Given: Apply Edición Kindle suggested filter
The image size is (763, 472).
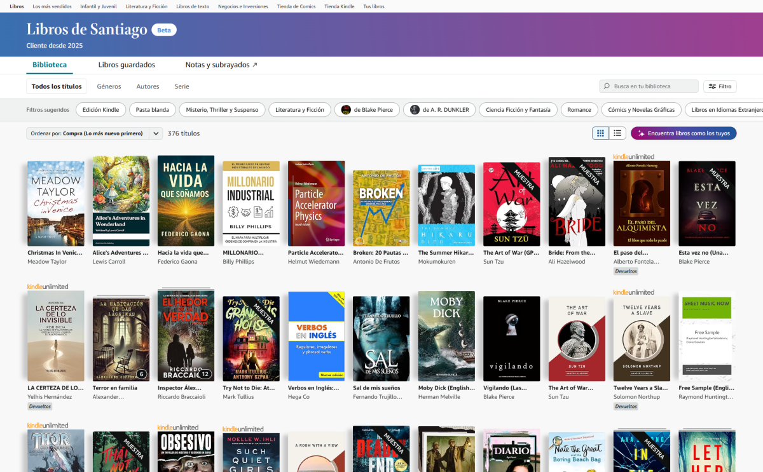Looking at the screenshot, I should (100, 110).
